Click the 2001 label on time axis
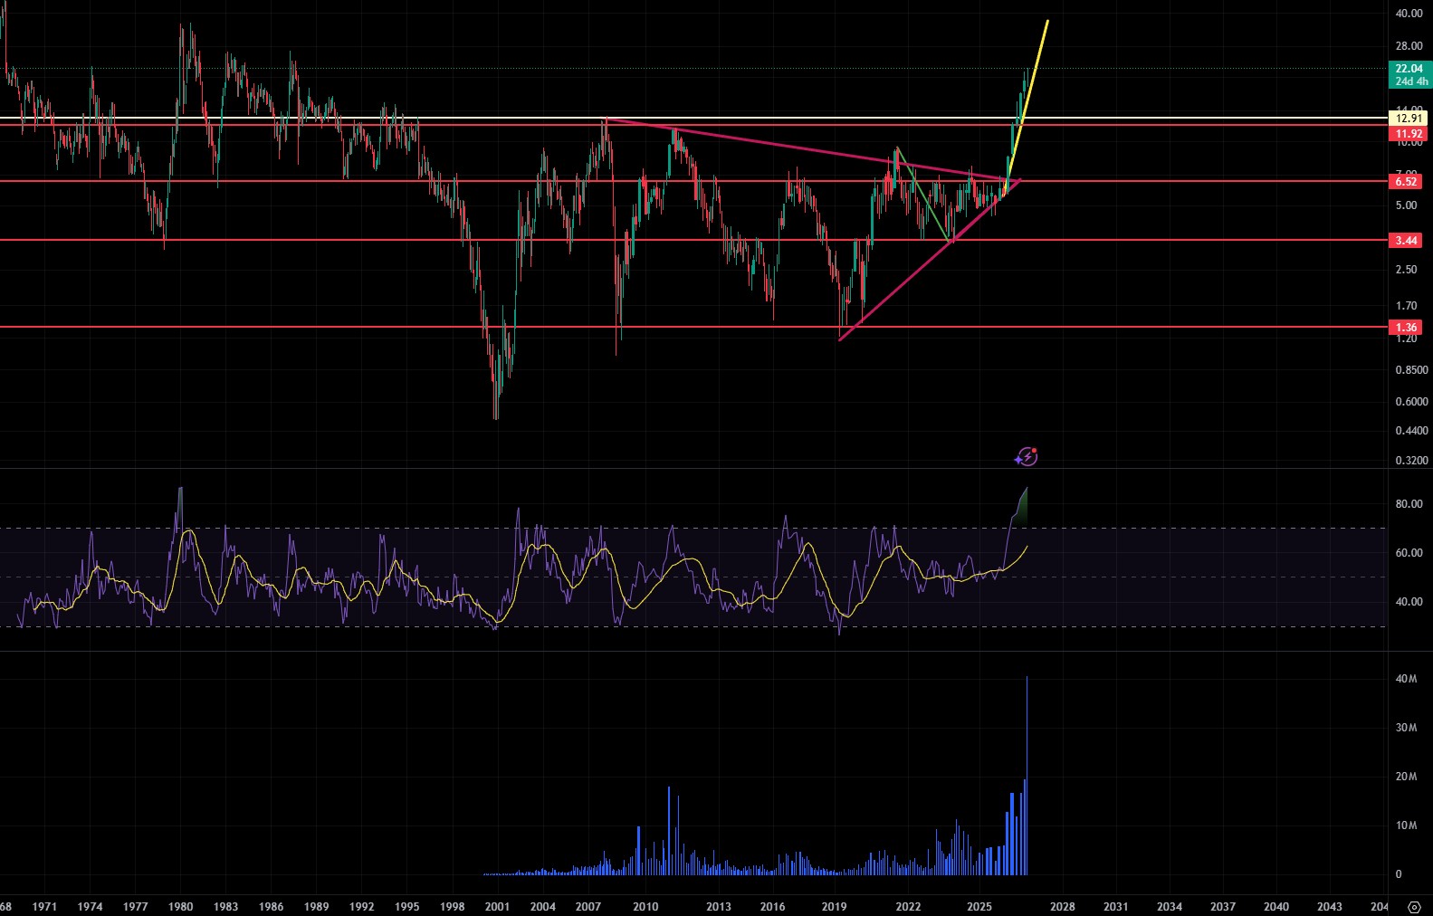The width and height of the screenshot is (1433, 916). [x=497, y=906]
